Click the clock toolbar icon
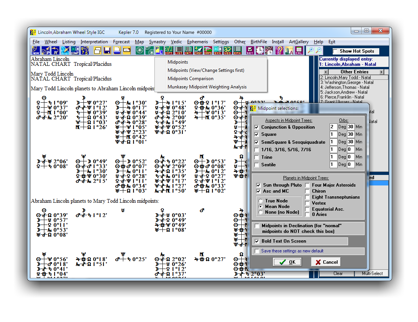Screen dimensions: 418x322 point(260,50)
